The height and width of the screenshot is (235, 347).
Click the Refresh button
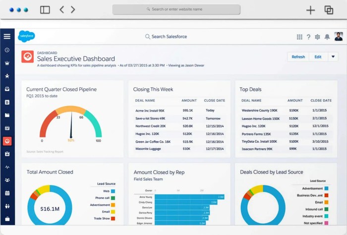(x=298, y=57)
